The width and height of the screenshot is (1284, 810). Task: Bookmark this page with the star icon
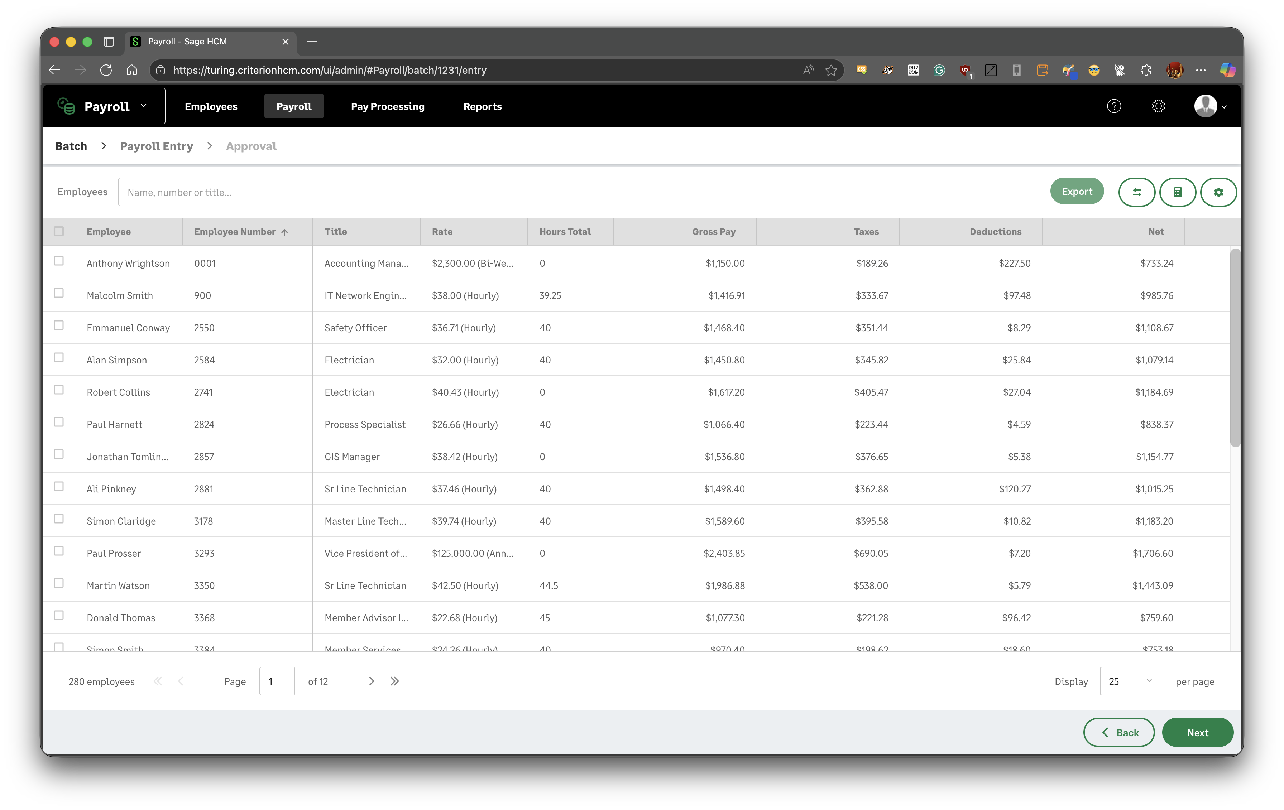[x=831, y=70]
